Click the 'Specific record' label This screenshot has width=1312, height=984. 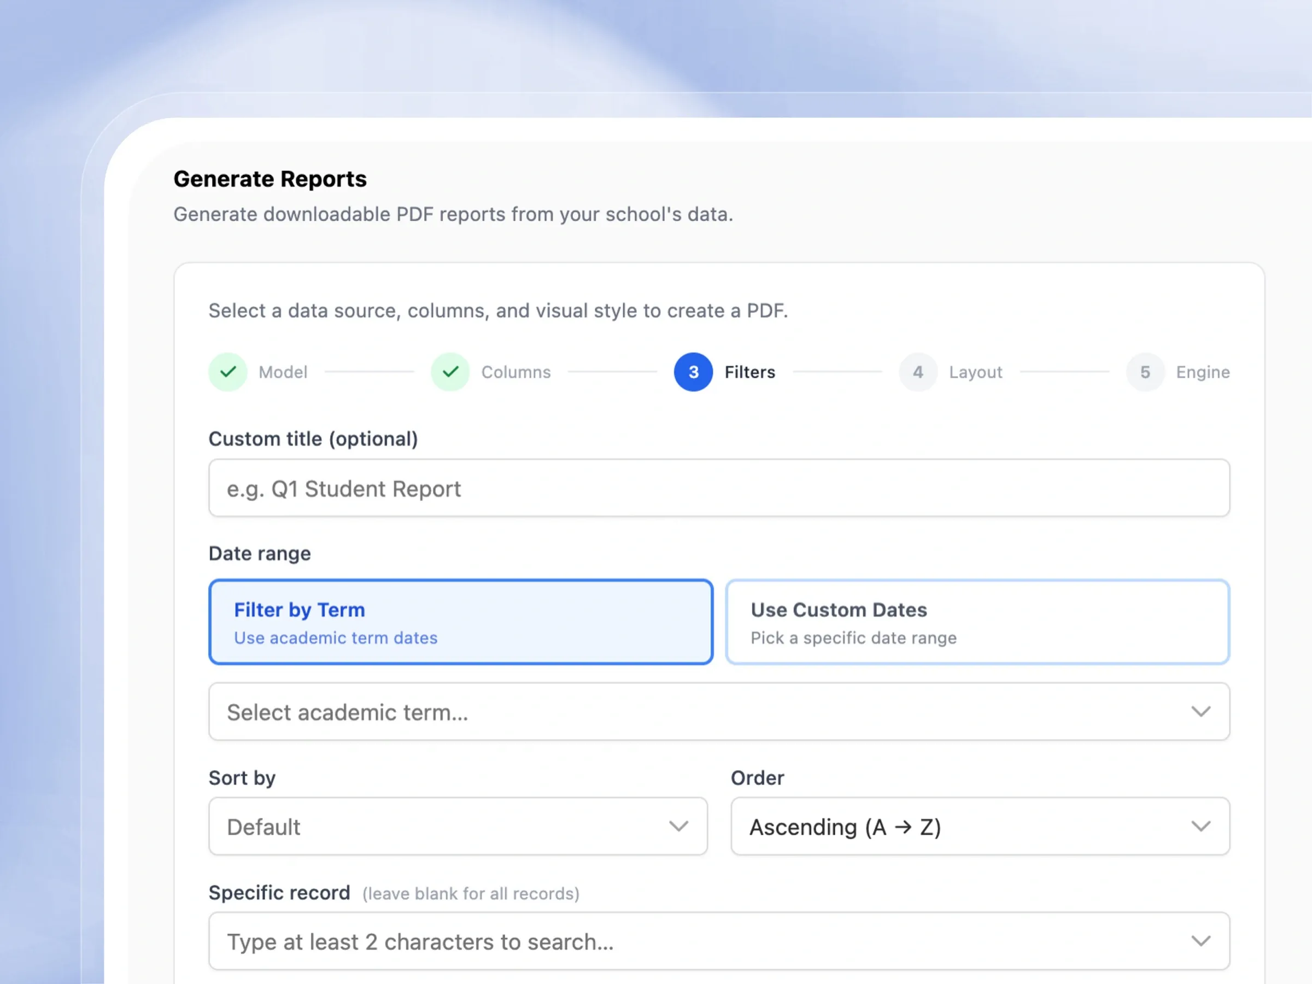(x=279, y=893)
